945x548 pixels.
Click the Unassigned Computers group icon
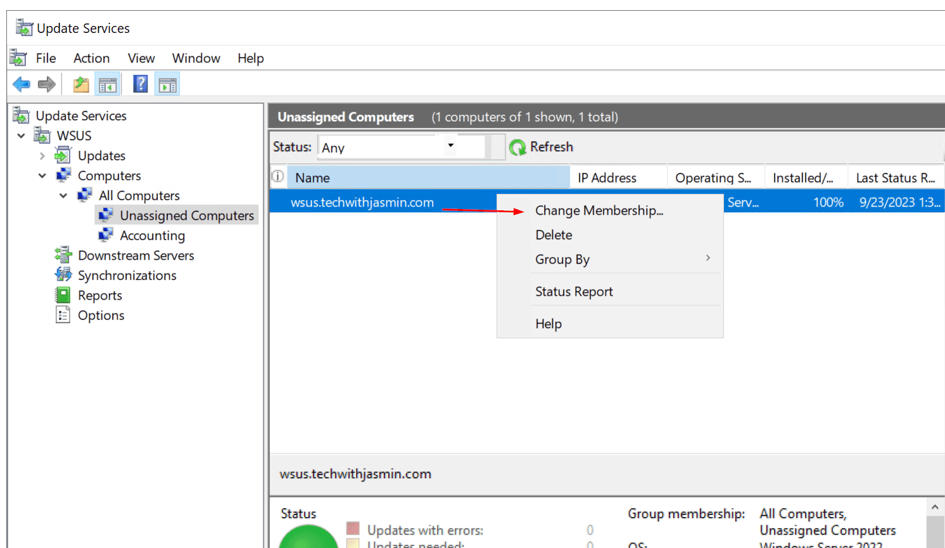pos(106,215)
